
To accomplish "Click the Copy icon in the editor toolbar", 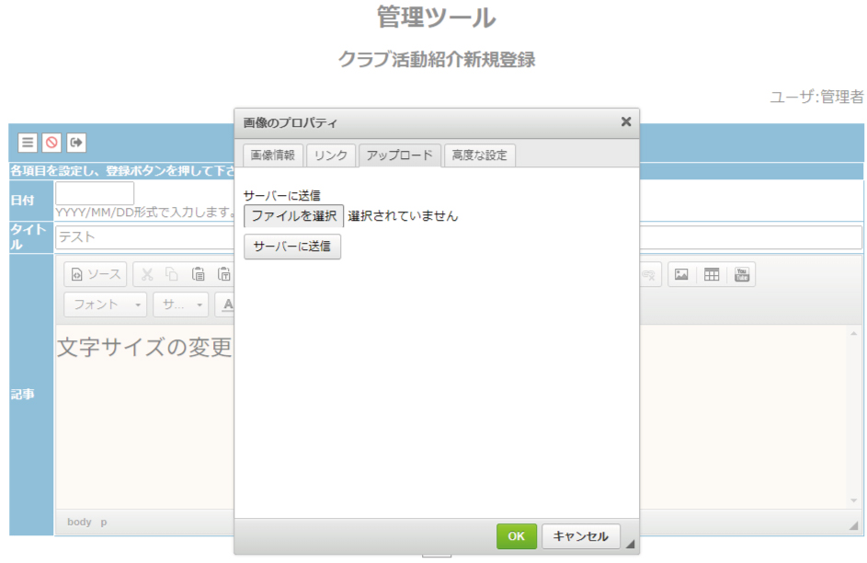I will [172, 274].
